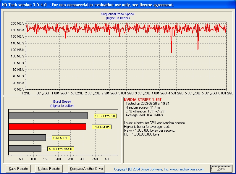Select the SCSI Ultra320 label

(x=105, y=116)
